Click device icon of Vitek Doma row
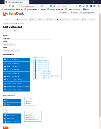 (5, 90)
